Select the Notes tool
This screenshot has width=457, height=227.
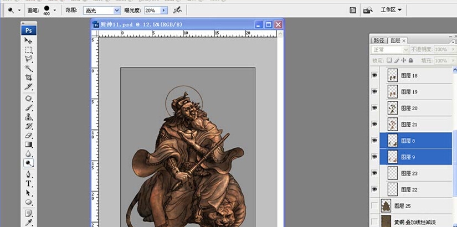(x=28, y=214)
